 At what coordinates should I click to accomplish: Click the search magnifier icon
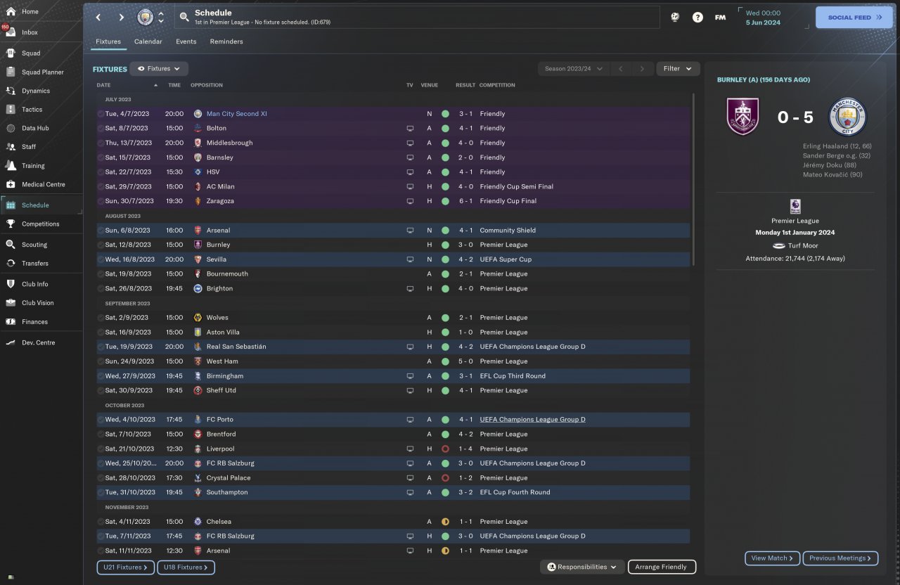184,17
